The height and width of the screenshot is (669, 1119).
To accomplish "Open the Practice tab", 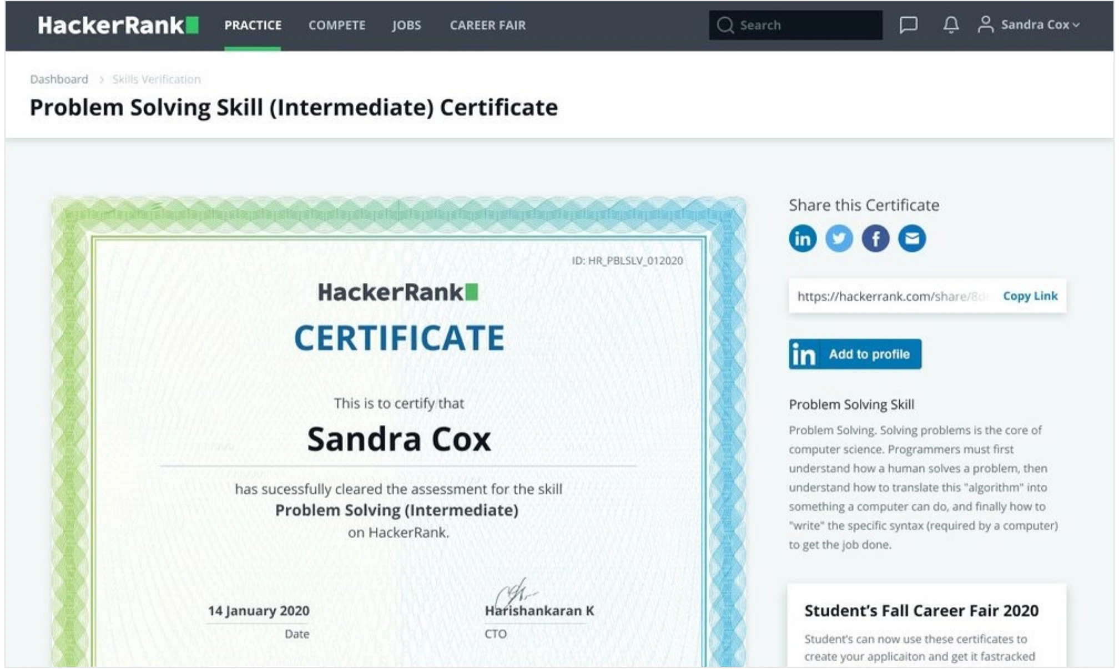I will 253,25.
